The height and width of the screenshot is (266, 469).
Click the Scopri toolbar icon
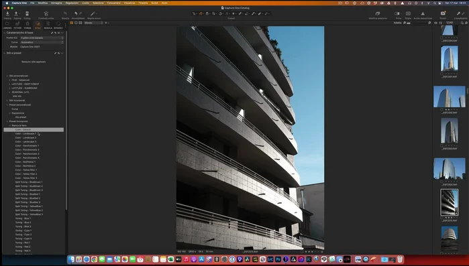click(x=443, y=13)
